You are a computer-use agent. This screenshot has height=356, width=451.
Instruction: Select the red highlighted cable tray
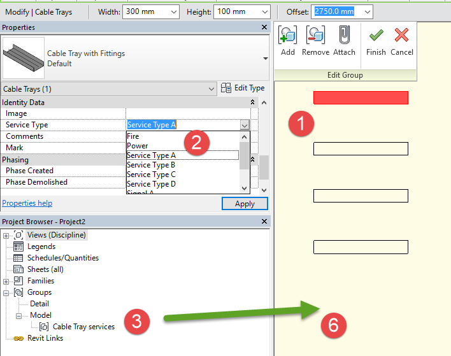[x=361, y=98]
